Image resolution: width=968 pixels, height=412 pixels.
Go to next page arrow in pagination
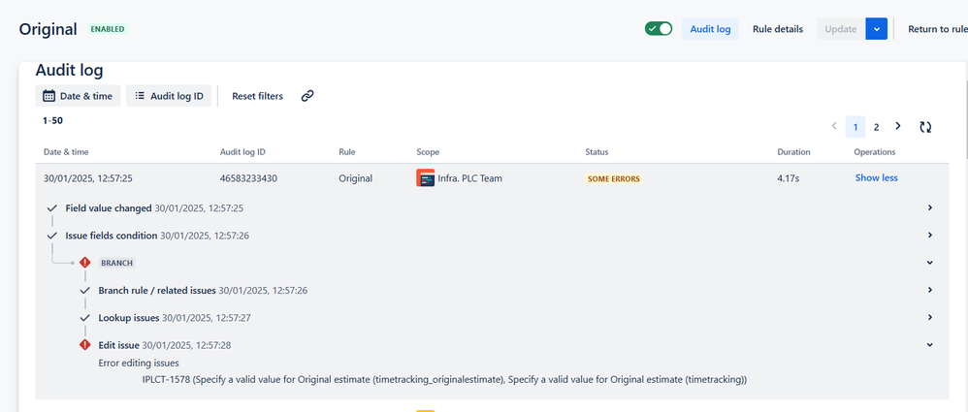click(897, 126)
